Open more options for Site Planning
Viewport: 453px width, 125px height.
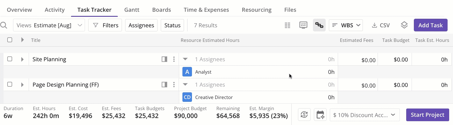pos(174,59)
